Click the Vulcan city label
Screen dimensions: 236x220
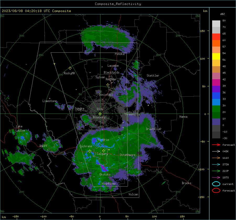[133, 194]
